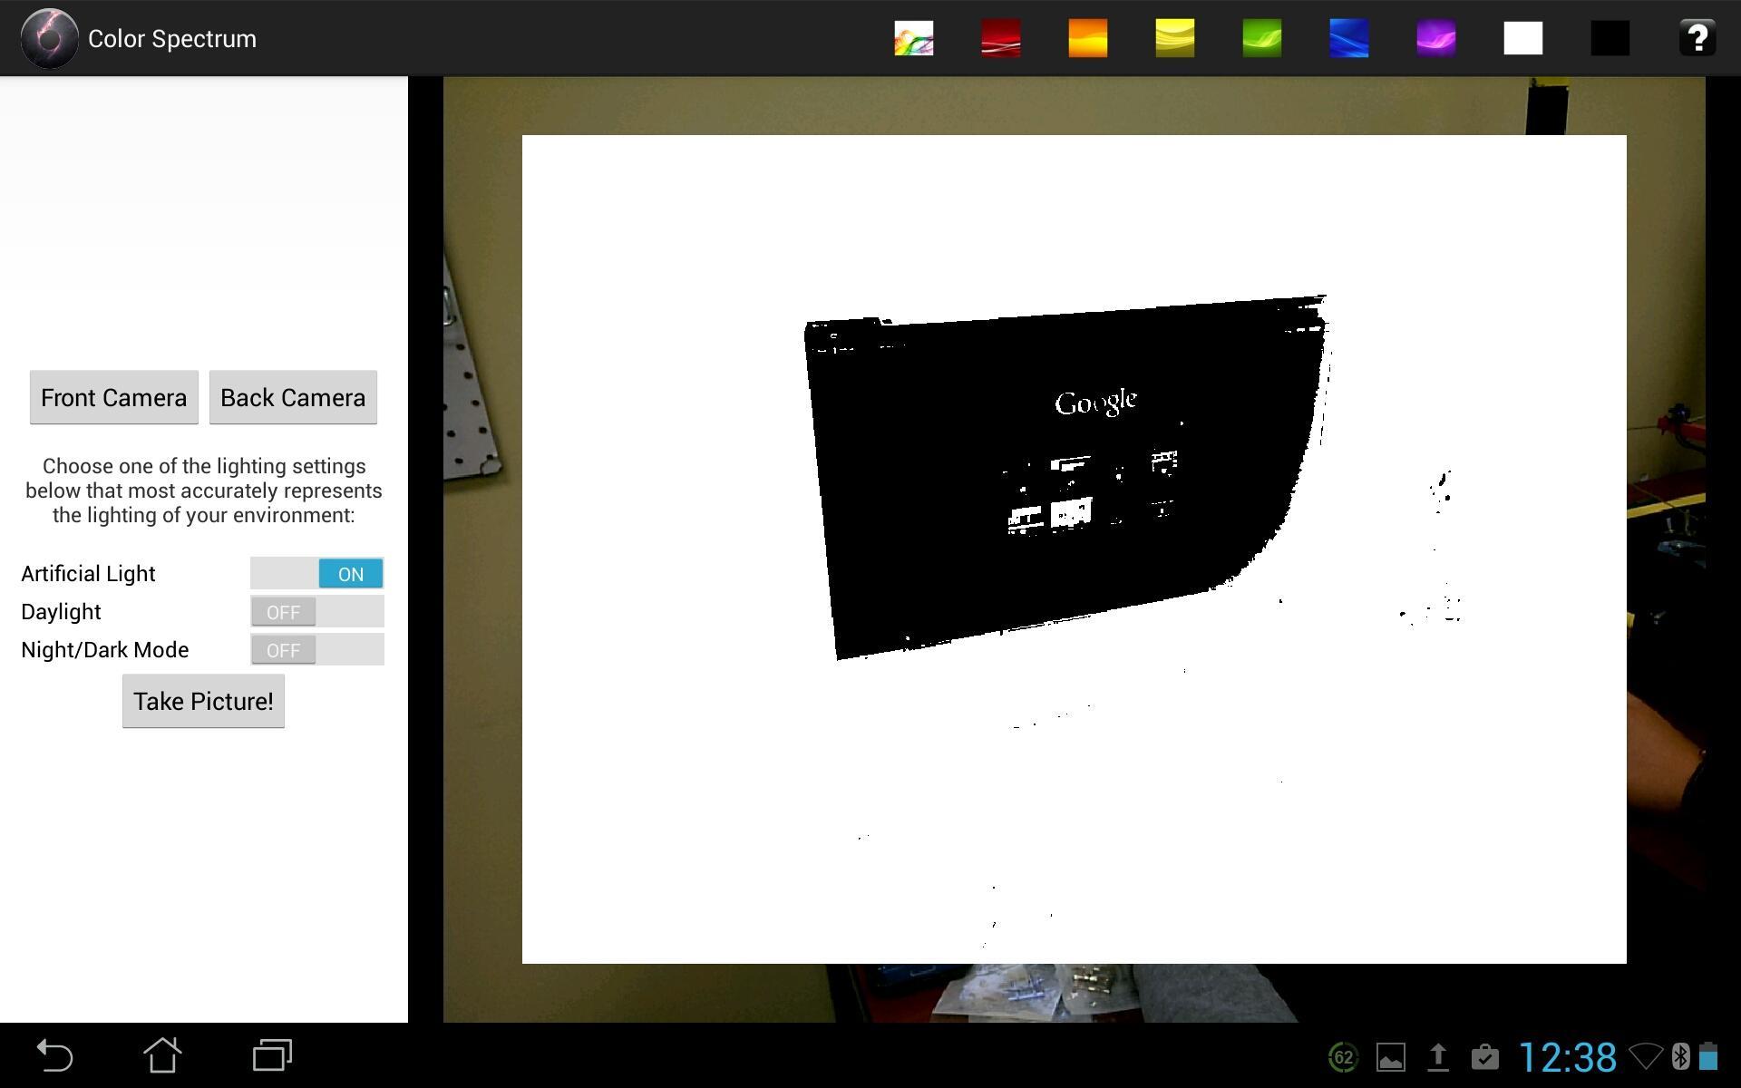Switch to the Front Camera
The width and height of the screenshot is (1741, 1088).
pos(113,397)
